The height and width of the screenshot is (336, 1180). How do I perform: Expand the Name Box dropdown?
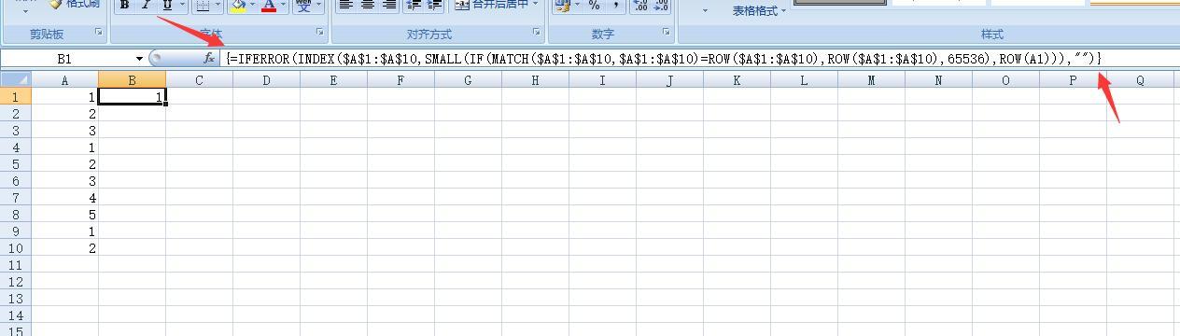pyautogui.click(x=140, y=58)
